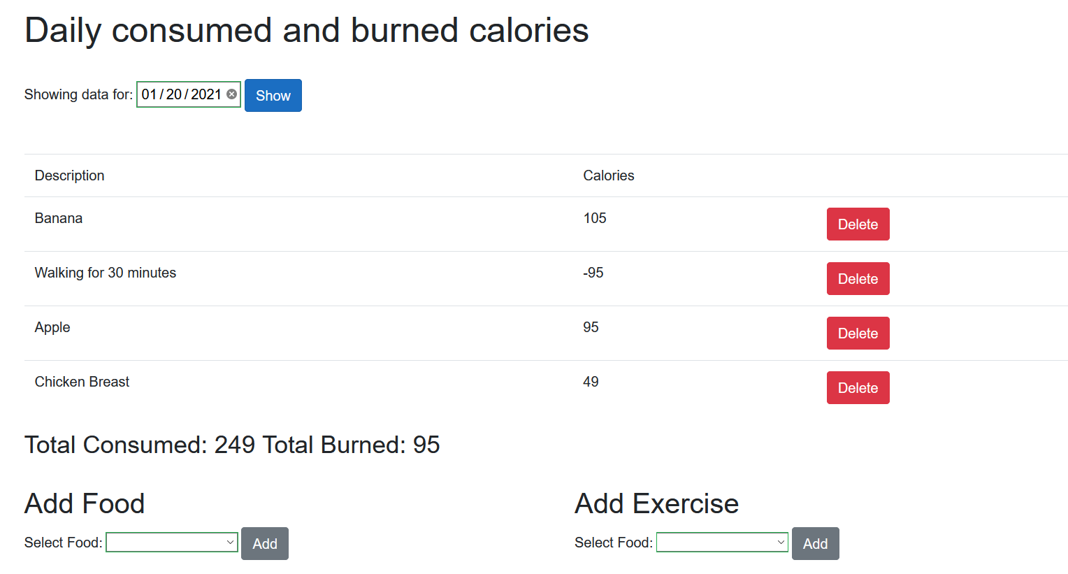1068x574 pixels.
Task: Click the Calories column header
Action: pyautogui.click(x=609, y=175)
